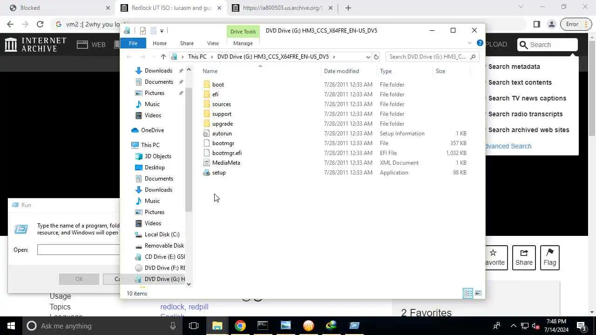Click the redlock topic link
The image size is (596, 335).
click(x=172, y=307)
